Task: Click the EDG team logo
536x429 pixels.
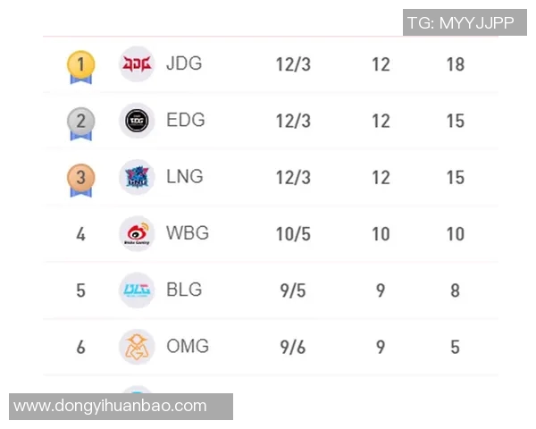Action: (x=137, y=121)
